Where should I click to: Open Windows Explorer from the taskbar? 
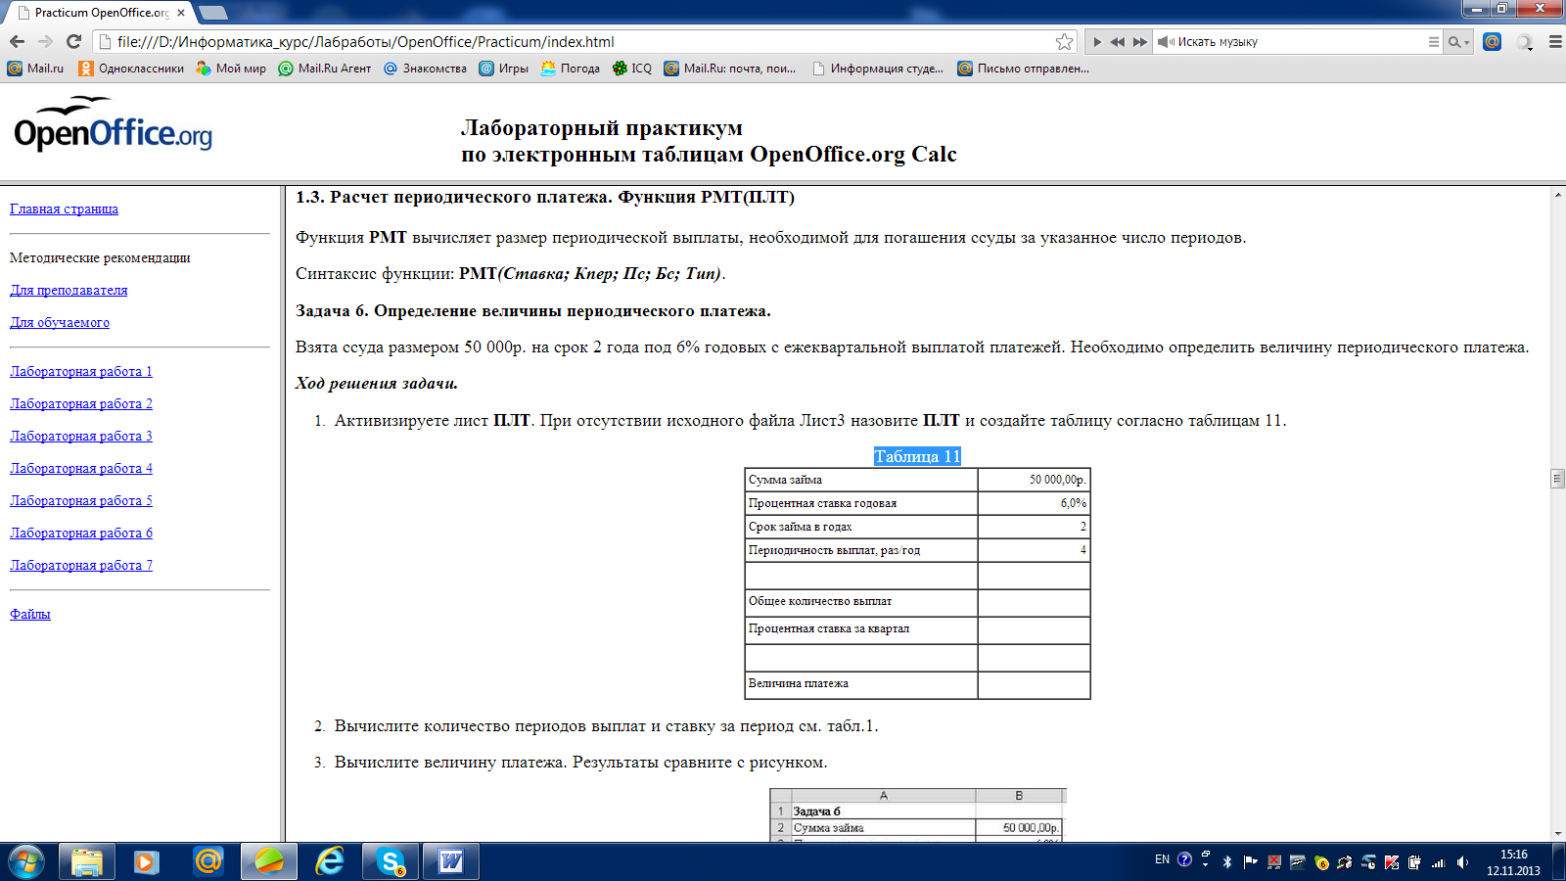pos(87,861)
